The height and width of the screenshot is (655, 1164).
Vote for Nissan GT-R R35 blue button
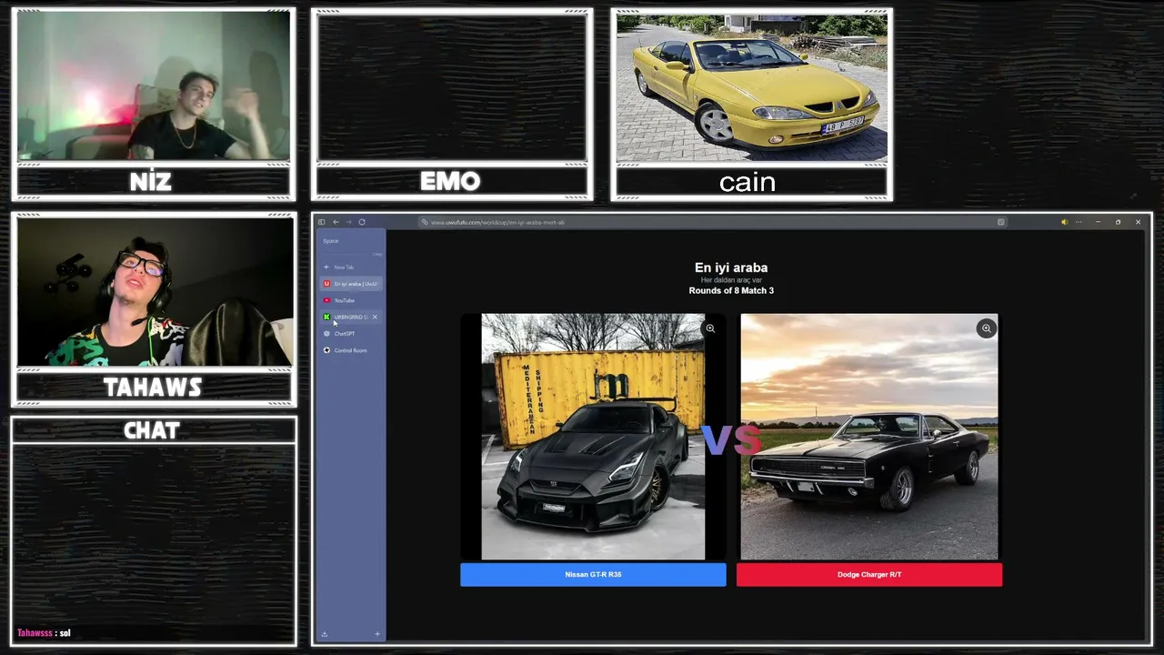click(593, 574)
